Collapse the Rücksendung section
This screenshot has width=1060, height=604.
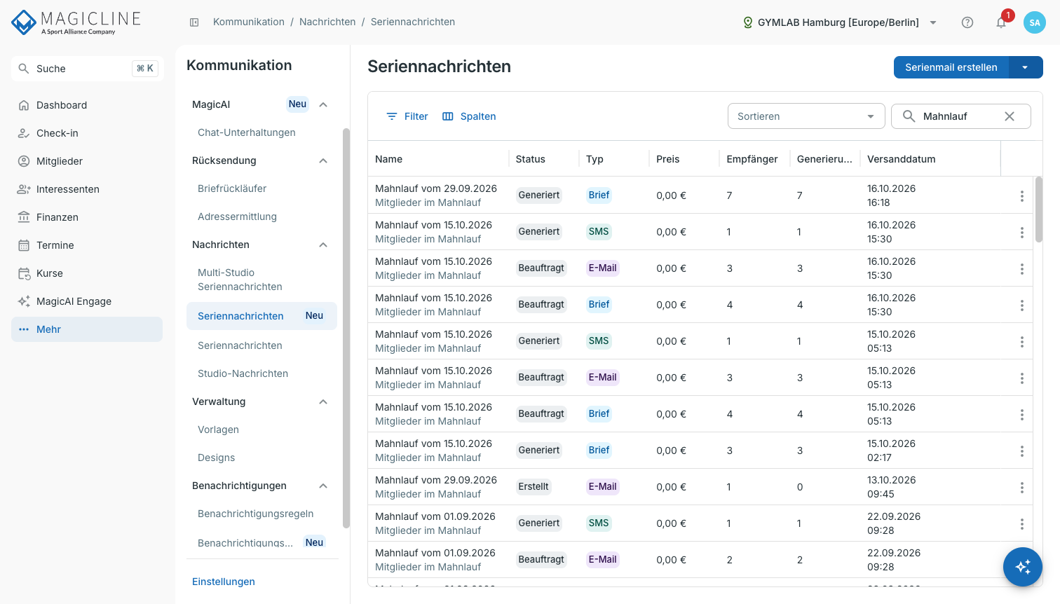tap(323, 160)
